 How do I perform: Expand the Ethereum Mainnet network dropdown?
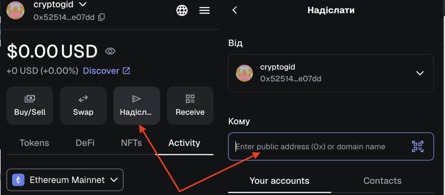[x=65, y=180]
